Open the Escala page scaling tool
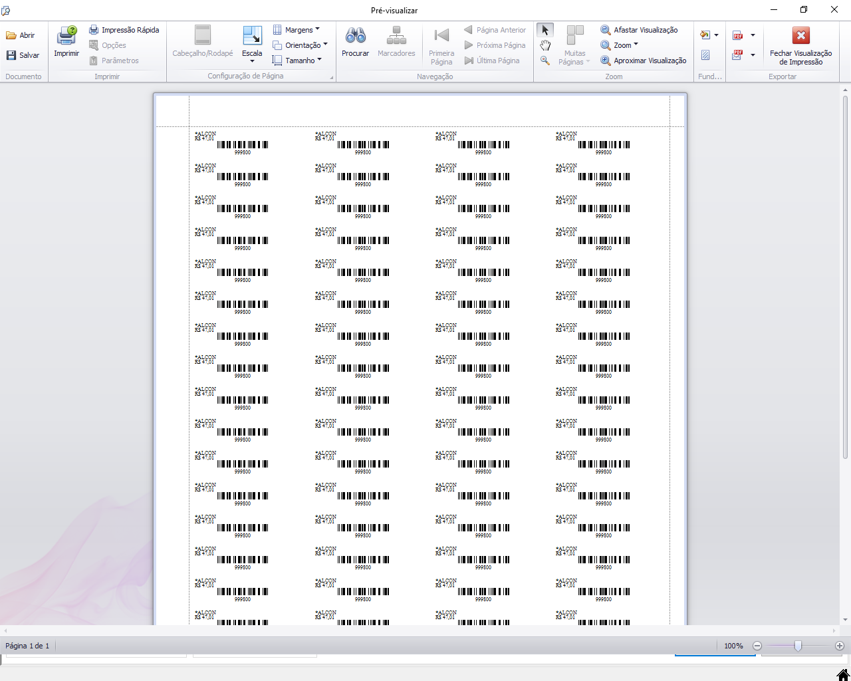 coord(252,41)
